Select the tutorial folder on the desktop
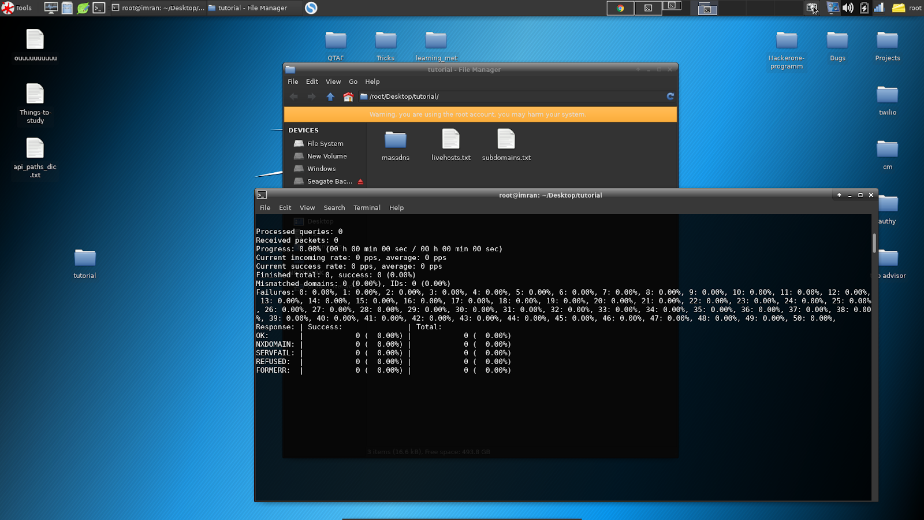 pos(85,263)
